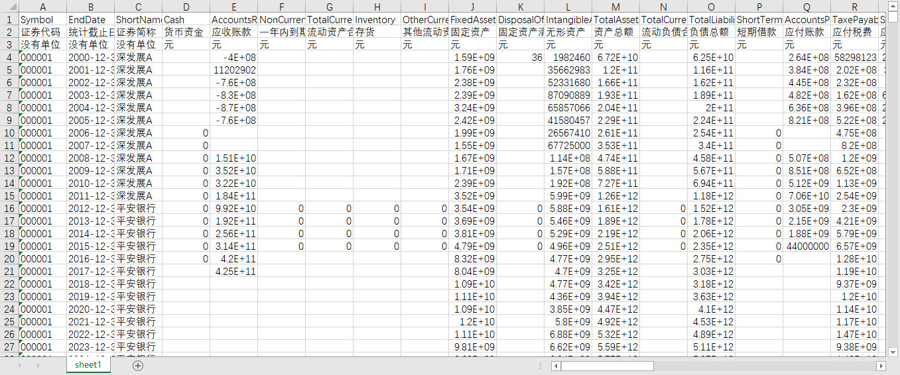Click the date cell starting 2016-12
The width and height of the screenshot is (900, 375).
90,259
